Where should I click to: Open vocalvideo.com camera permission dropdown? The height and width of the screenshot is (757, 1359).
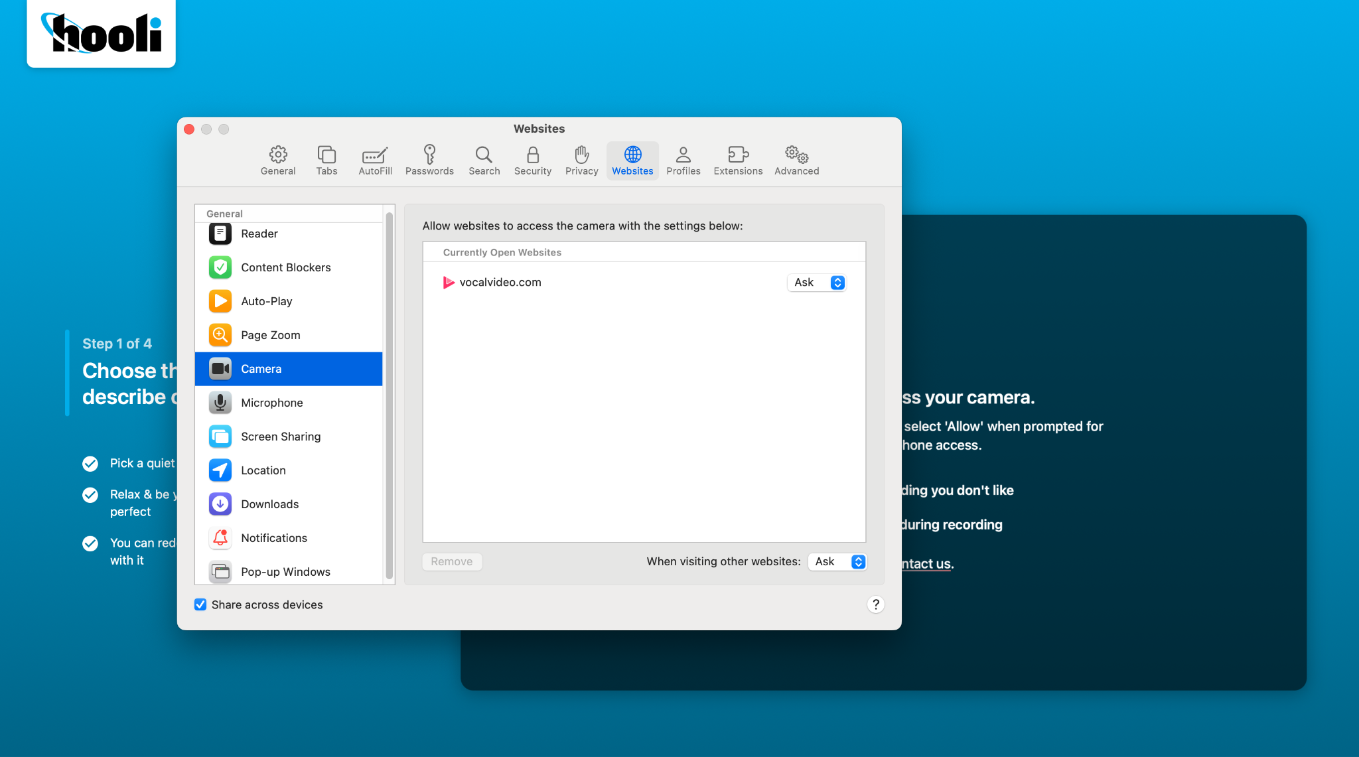[817, 283]
